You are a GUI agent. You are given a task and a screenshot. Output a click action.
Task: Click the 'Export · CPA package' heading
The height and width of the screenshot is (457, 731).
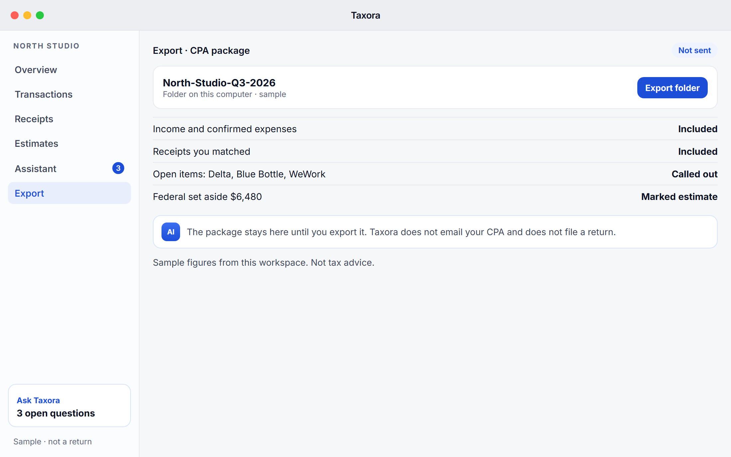pyautogui.click(x=201, y=50)
